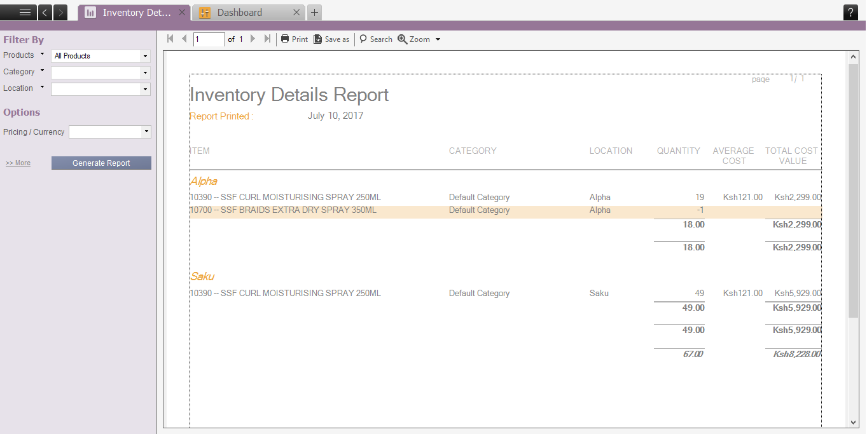Print the inventory report
This screenshot has width=867, height=434.
294,39
